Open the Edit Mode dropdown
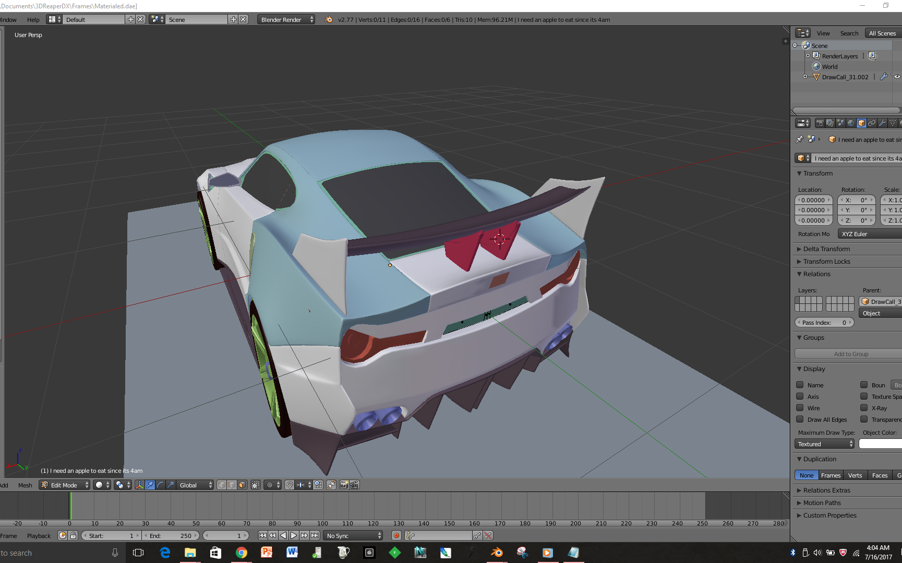Viewport: 902px width, 563px height. [65, 485]
